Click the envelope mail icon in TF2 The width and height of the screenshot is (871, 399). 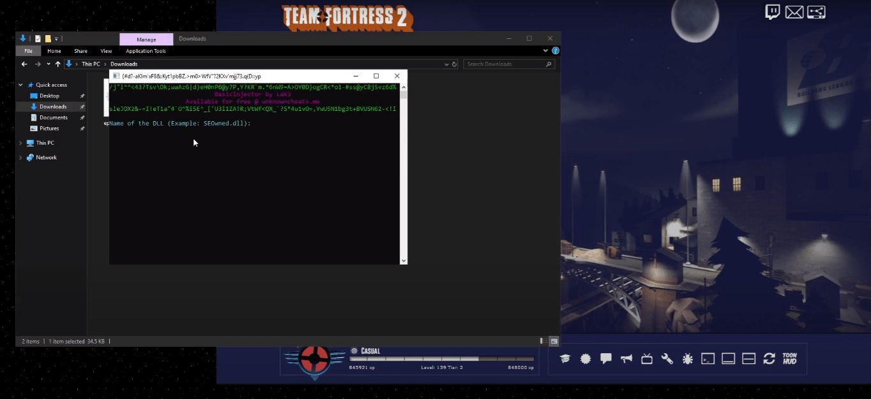794,12
